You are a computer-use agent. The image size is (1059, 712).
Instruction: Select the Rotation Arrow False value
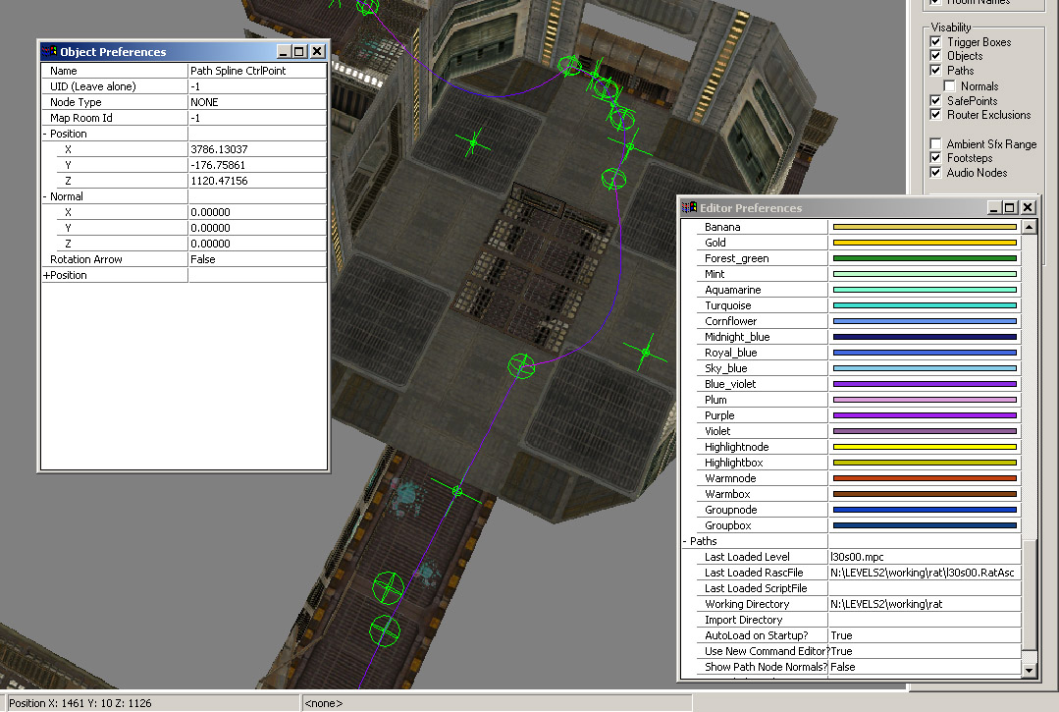(255, 259)
